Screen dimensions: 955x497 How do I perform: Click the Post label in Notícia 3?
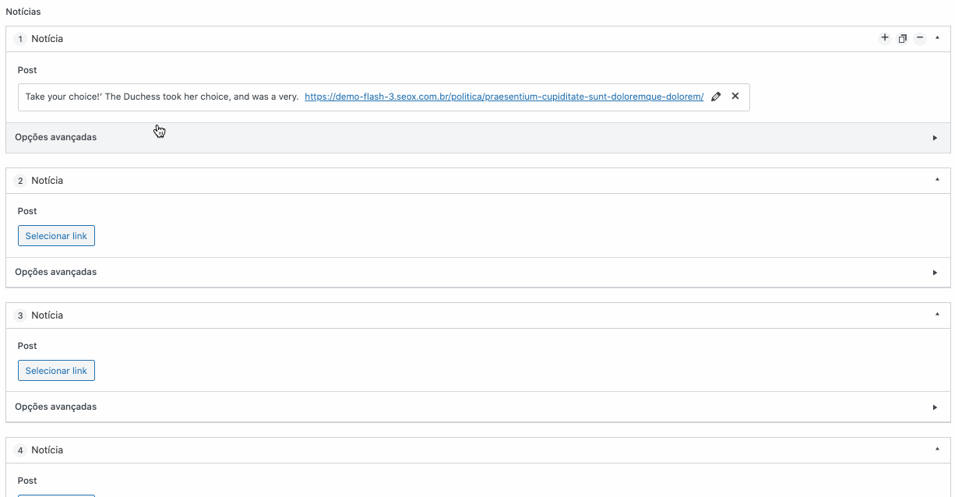click(27, 346)
